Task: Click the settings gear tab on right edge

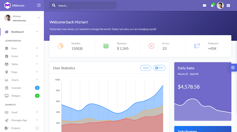Action: coord(233,68)
